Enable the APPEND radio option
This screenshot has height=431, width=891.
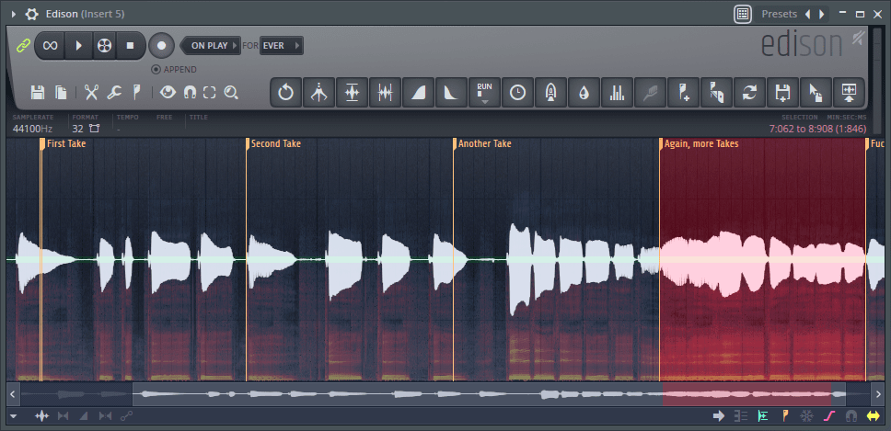pos(156,69)
